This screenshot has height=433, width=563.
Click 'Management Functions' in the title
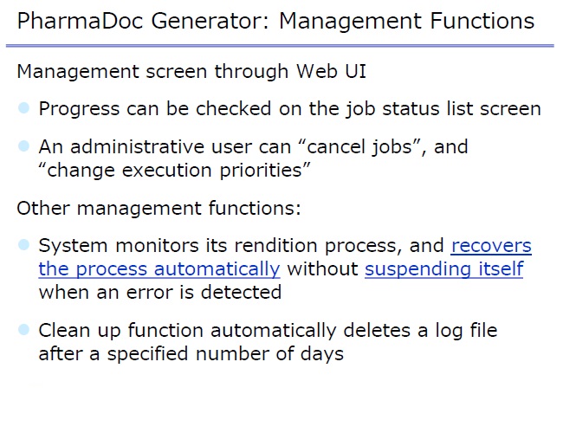(406, 22)
